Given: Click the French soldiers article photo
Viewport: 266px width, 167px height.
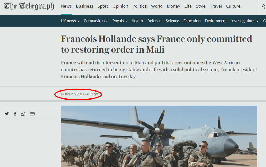Looking at the screenshot, I should [159, 136].
